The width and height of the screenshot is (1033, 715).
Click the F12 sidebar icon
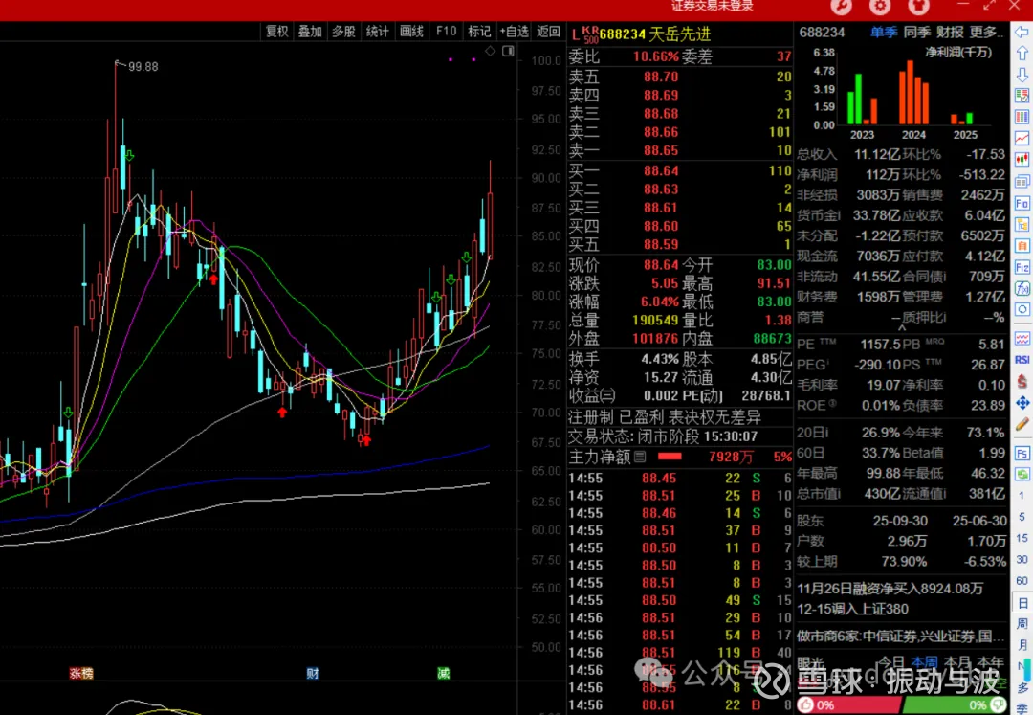pos(1022,267)
